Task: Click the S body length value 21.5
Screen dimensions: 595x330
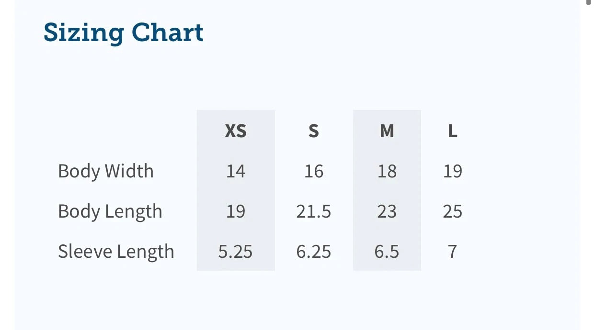Action: (314, 211)
